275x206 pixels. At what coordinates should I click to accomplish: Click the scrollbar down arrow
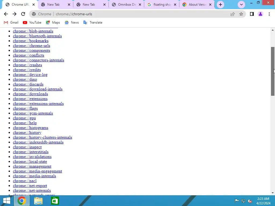(x=273, y=193)
